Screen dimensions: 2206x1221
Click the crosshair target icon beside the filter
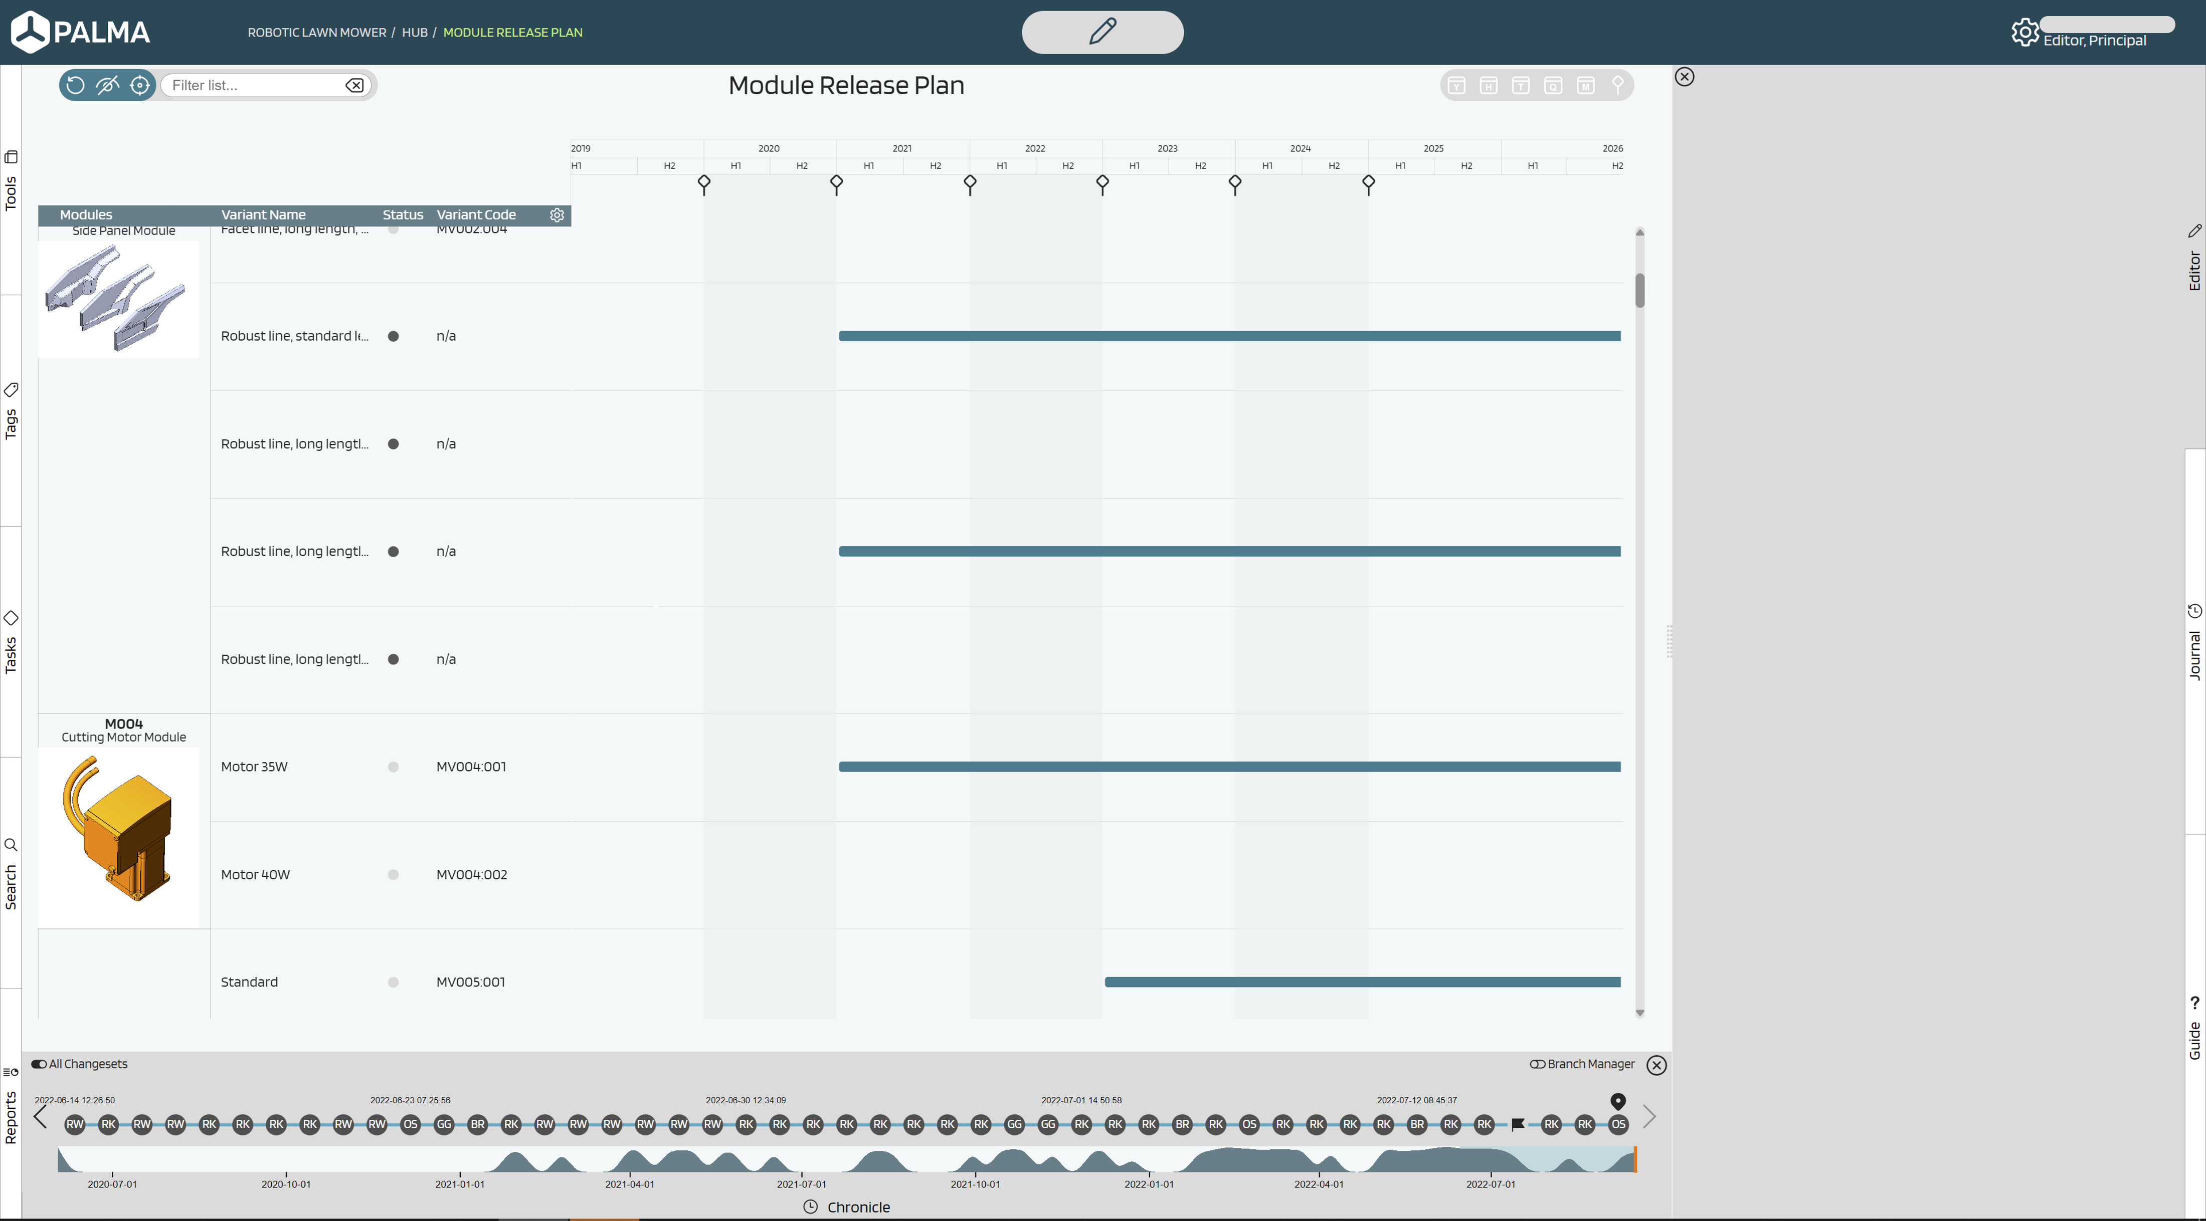pos(139,85)
